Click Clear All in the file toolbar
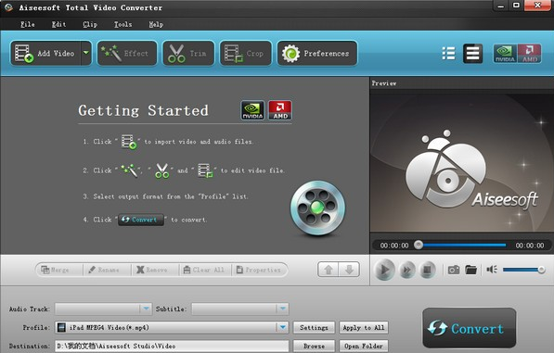The width and height of the screenshot is (554, 353). coord(204,270)
